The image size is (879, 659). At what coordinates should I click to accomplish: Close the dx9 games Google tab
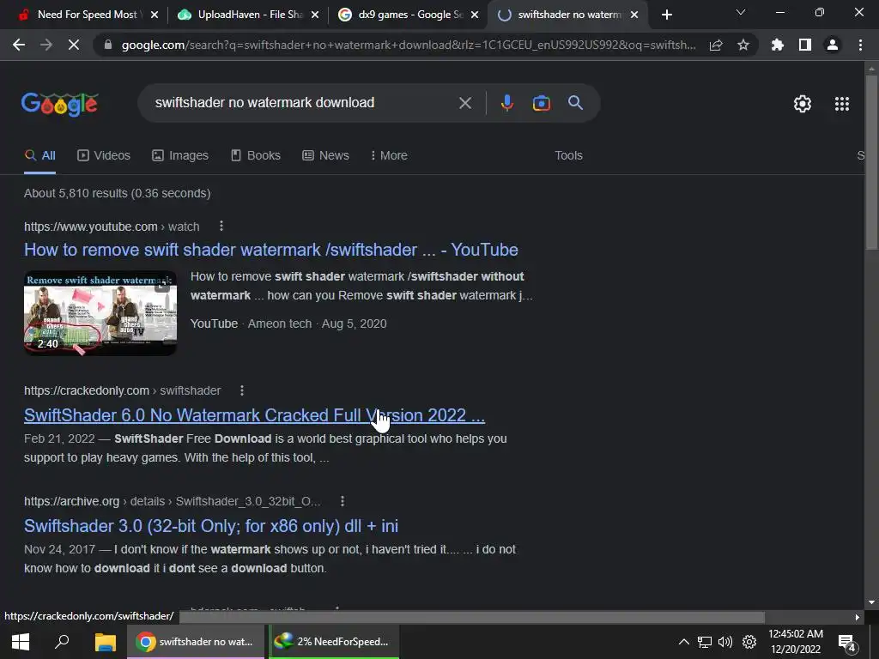pyautogui.click(x=475, y=15)
